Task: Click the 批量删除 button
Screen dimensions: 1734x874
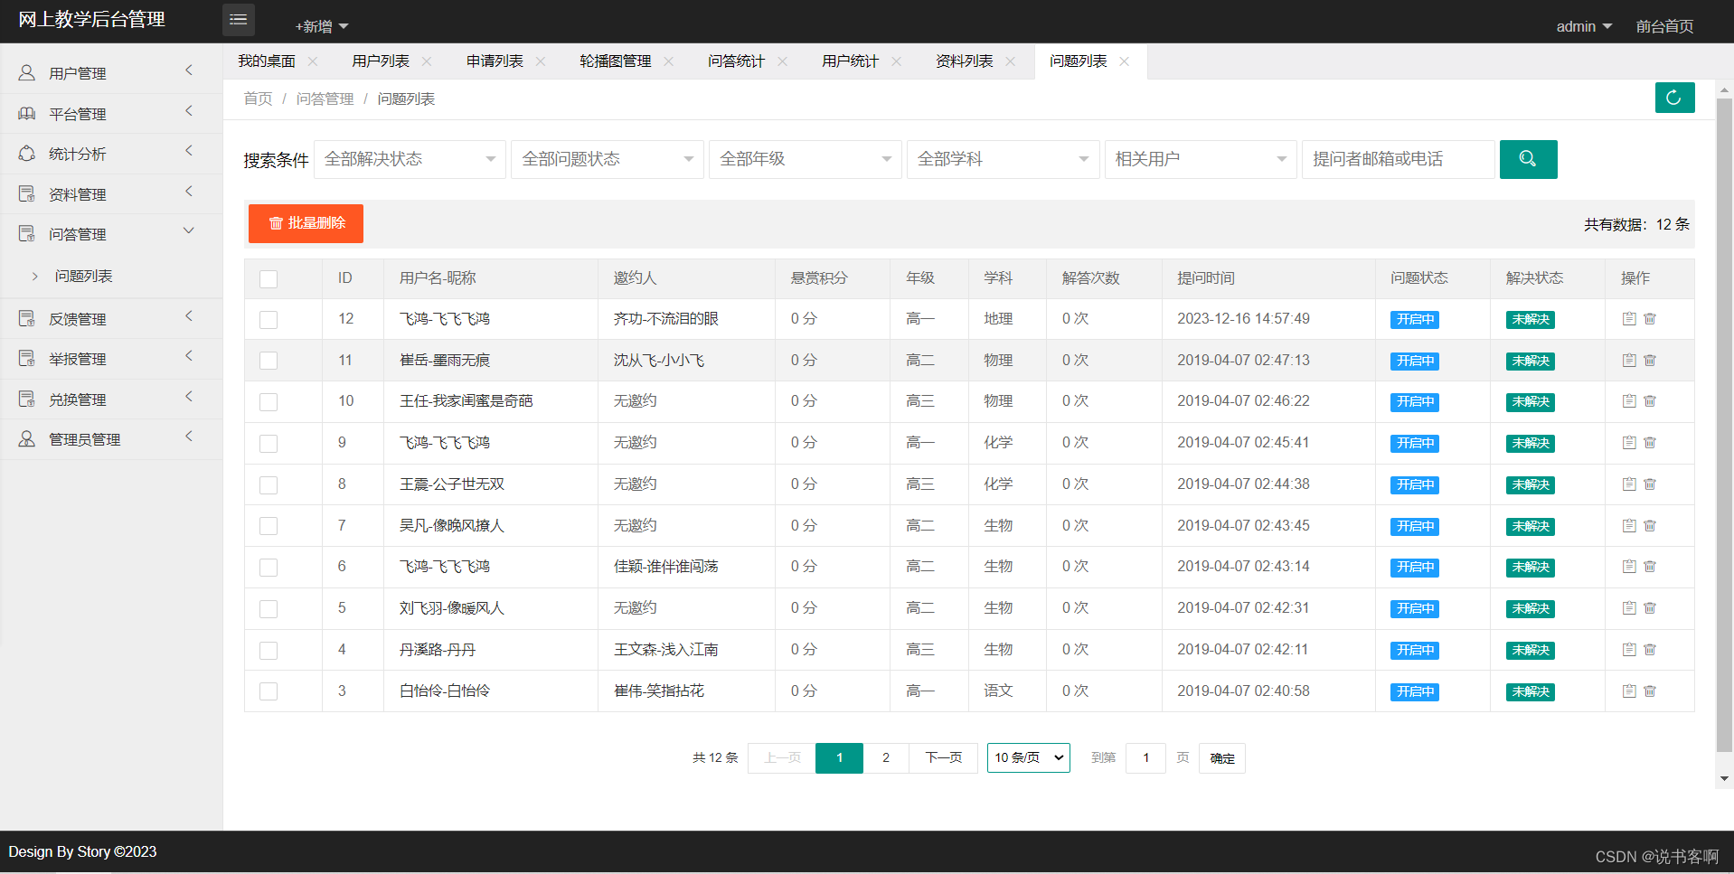Action: [306, 223]
